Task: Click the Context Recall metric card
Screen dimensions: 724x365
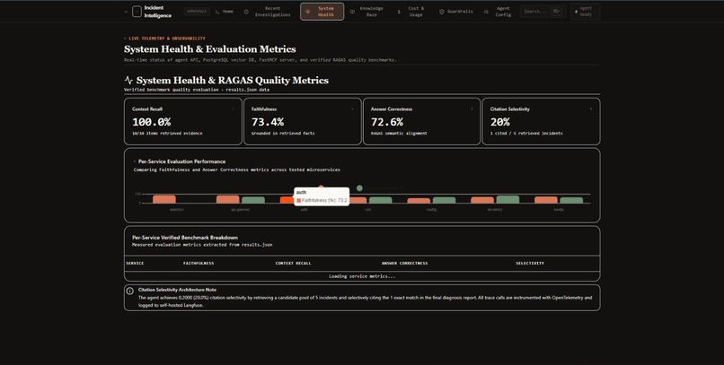Action: [183, 121]
